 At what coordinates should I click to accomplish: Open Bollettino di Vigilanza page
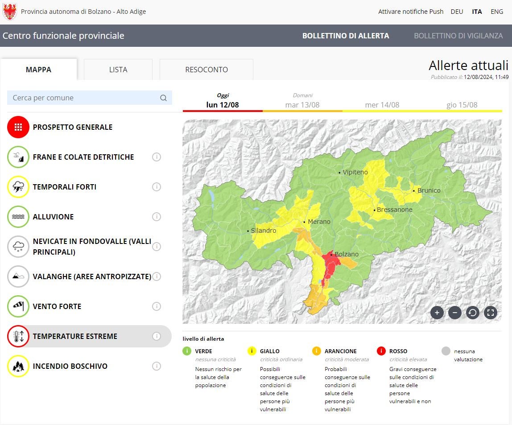[x=458, y=36]
